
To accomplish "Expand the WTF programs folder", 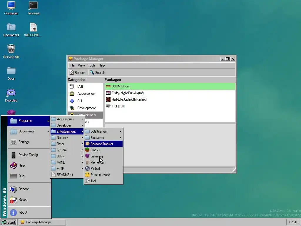I will (67, 169).
